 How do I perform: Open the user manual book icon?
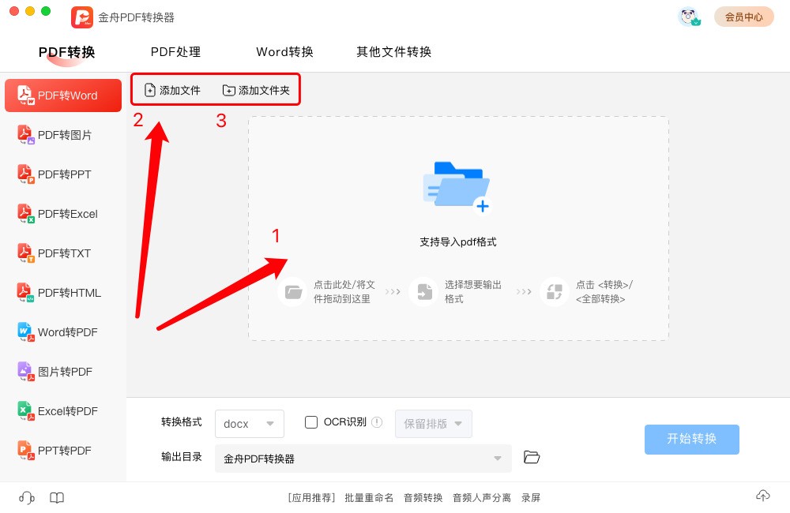[x=56, y=497]
